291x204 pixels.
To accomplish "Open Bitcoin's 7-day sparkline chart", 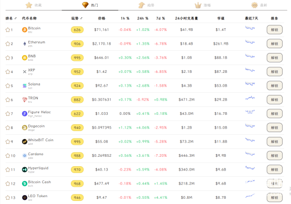I will 250,28.
